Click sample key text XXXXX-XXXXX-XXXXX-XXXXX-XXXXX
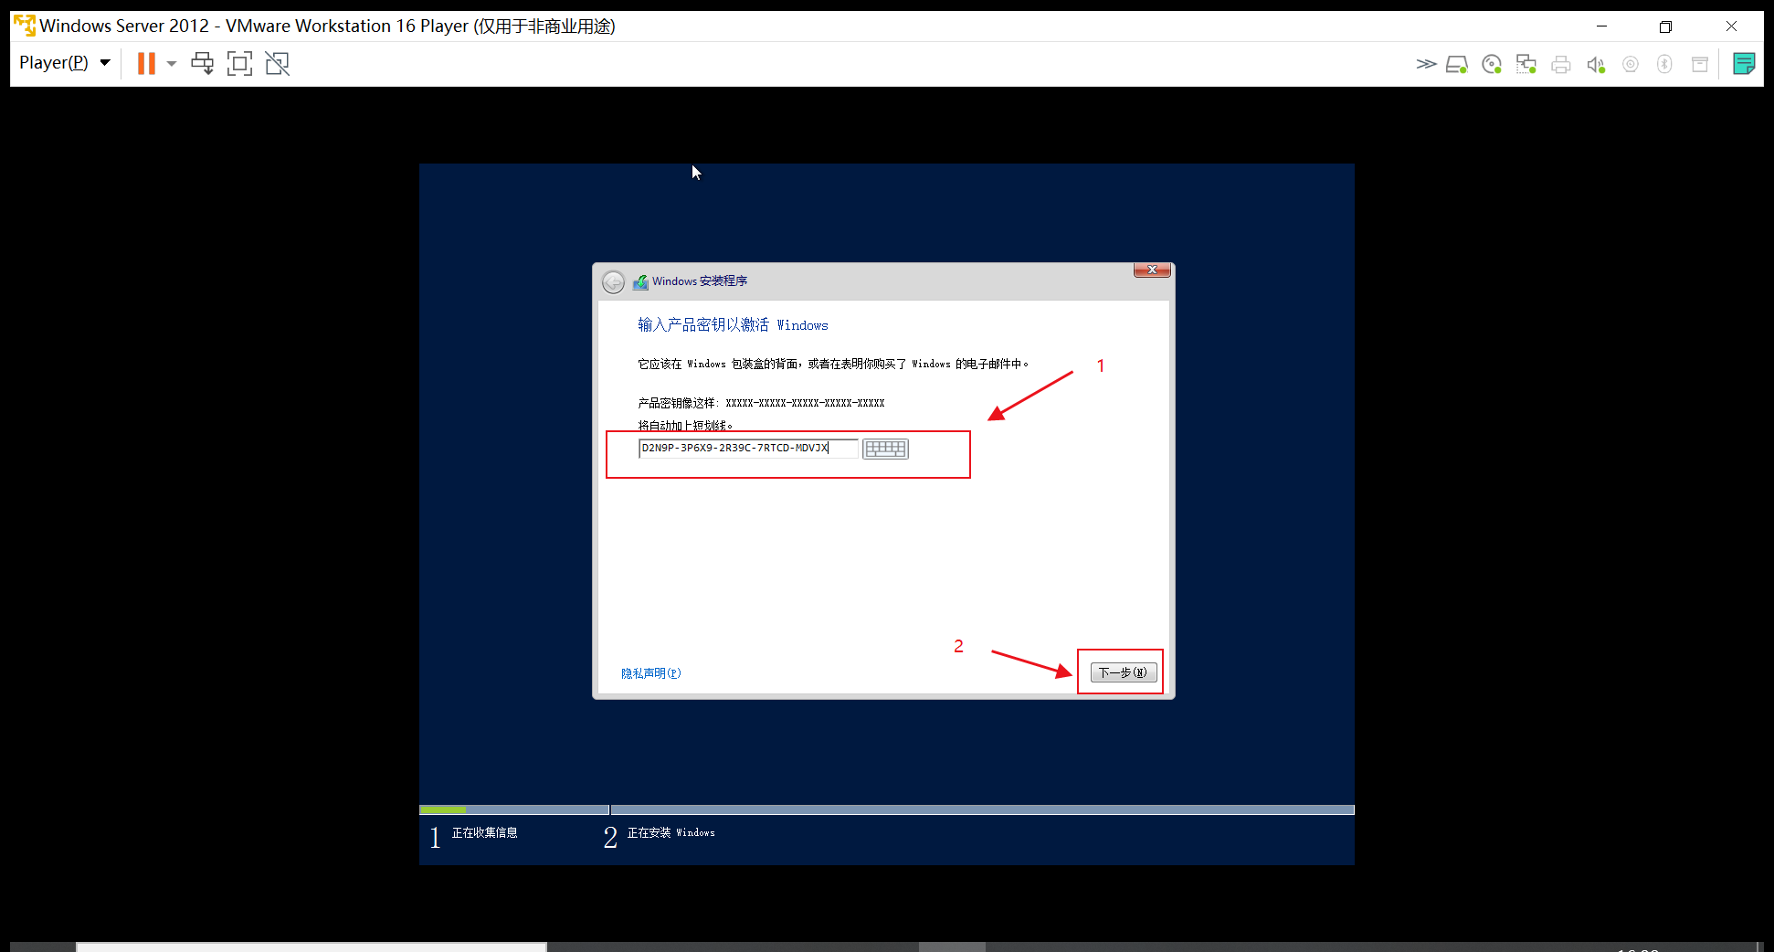 [805, 403]
